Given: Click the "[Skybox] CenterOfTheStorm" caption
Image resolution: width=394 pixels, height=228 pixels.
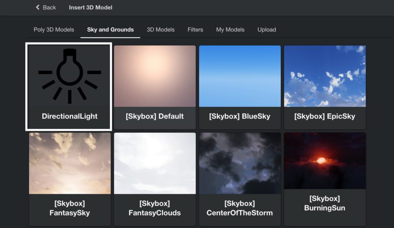Looking at the screenshot, I should pos(240,208).
